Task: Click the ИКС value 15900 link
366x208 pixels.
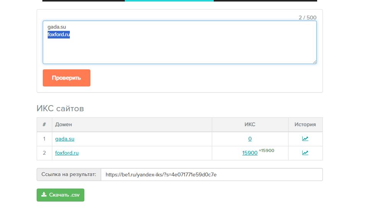Action: [250, 153]
